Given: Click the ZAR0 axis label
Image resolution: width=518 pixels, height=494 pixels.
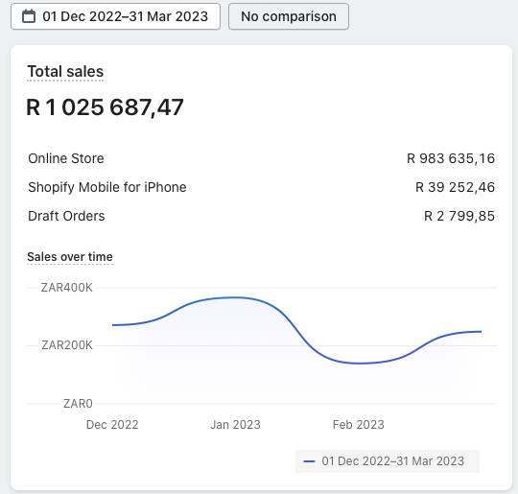Looking at the screenshot, I should (78, 404).
